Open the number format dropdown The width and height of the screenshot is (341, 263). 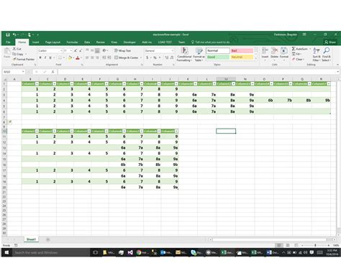pos(159,50)
